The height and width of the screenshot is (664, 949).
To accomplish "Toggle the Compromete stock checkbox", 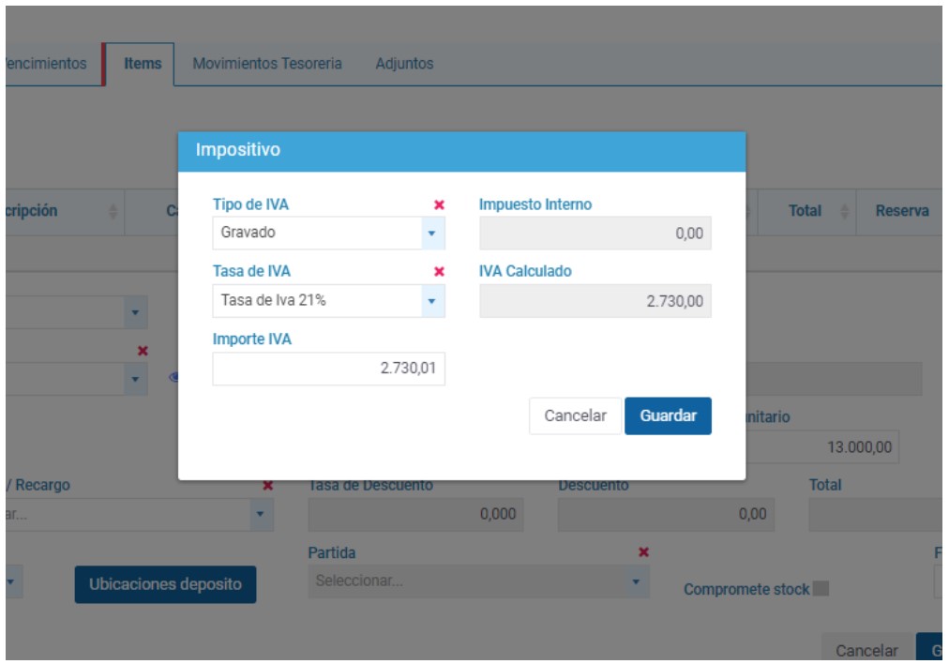I will (x=821, y=588).
